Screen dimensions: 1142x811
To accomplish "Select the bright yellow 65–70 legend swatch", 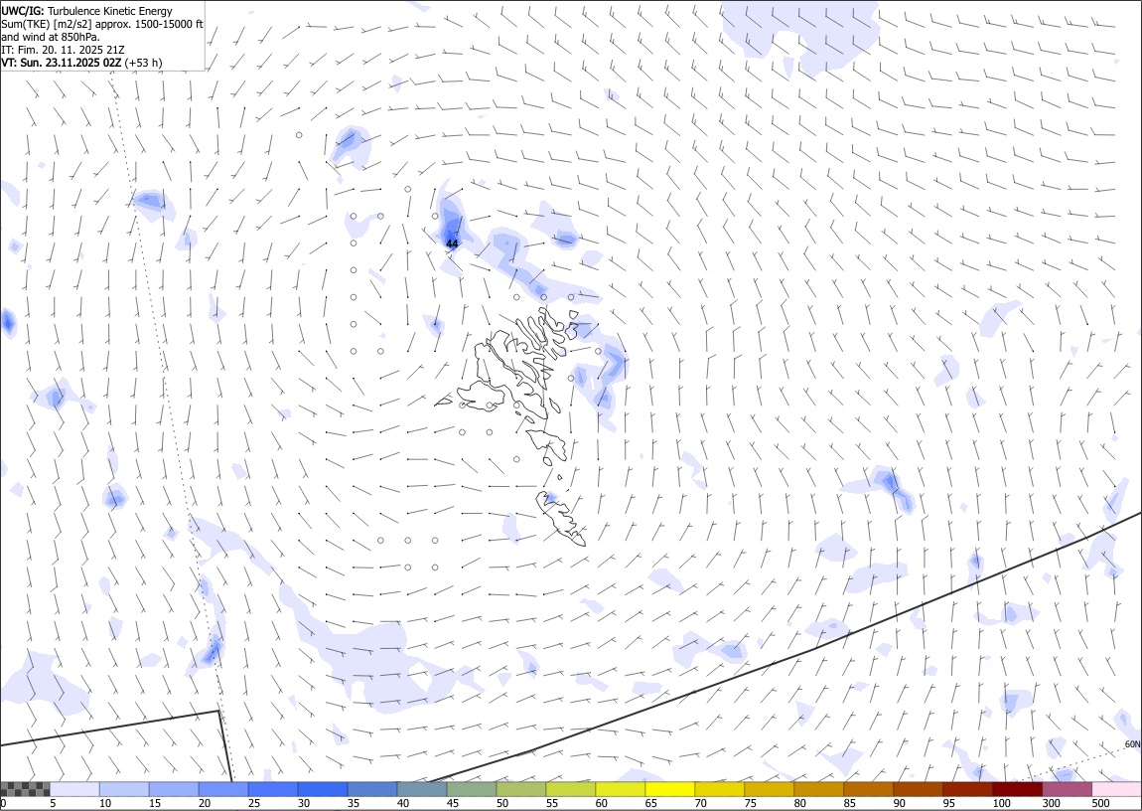I will [669, 789].
